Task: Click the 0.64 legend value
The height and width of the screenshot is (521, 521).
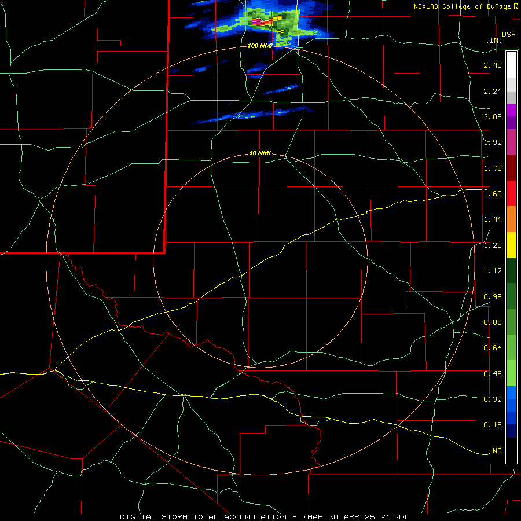Action: pos(493,348)
